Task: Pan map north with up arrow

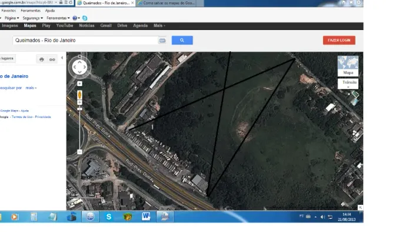Action: [x=79, y=62]
